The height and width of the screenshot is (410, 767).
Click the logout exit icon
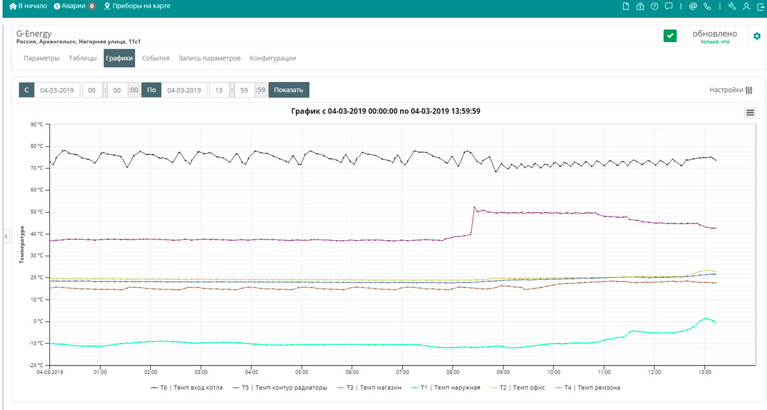[x=759, y=6]
